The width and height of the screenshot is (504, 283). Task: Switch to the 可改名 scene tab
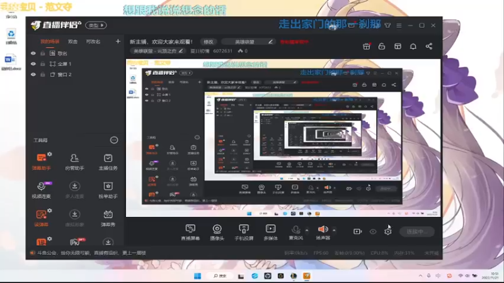coord(93,42)
